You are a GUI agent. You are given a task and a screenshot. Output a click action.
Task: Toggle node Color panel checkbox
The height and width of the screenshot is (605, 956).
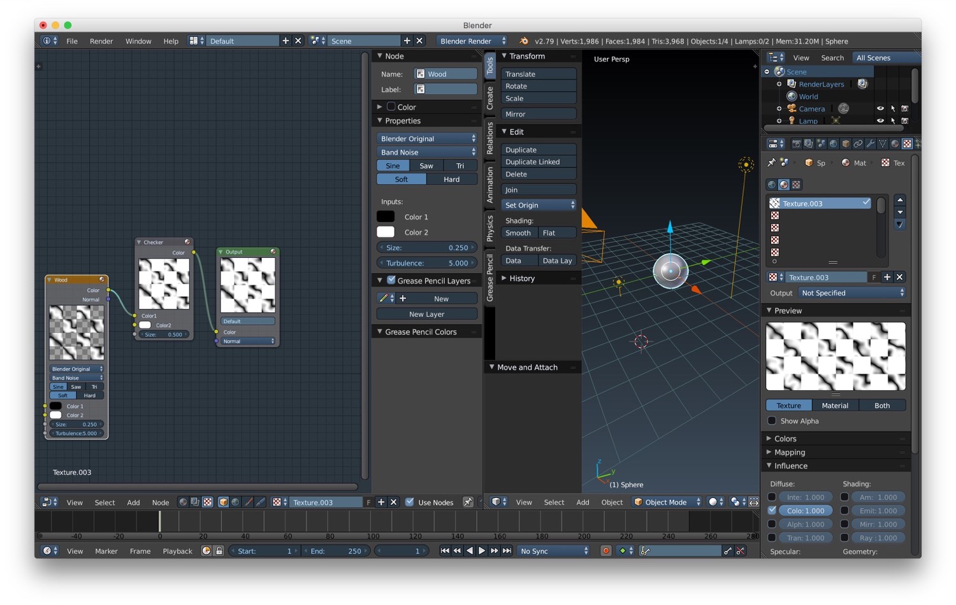(391, 106)
